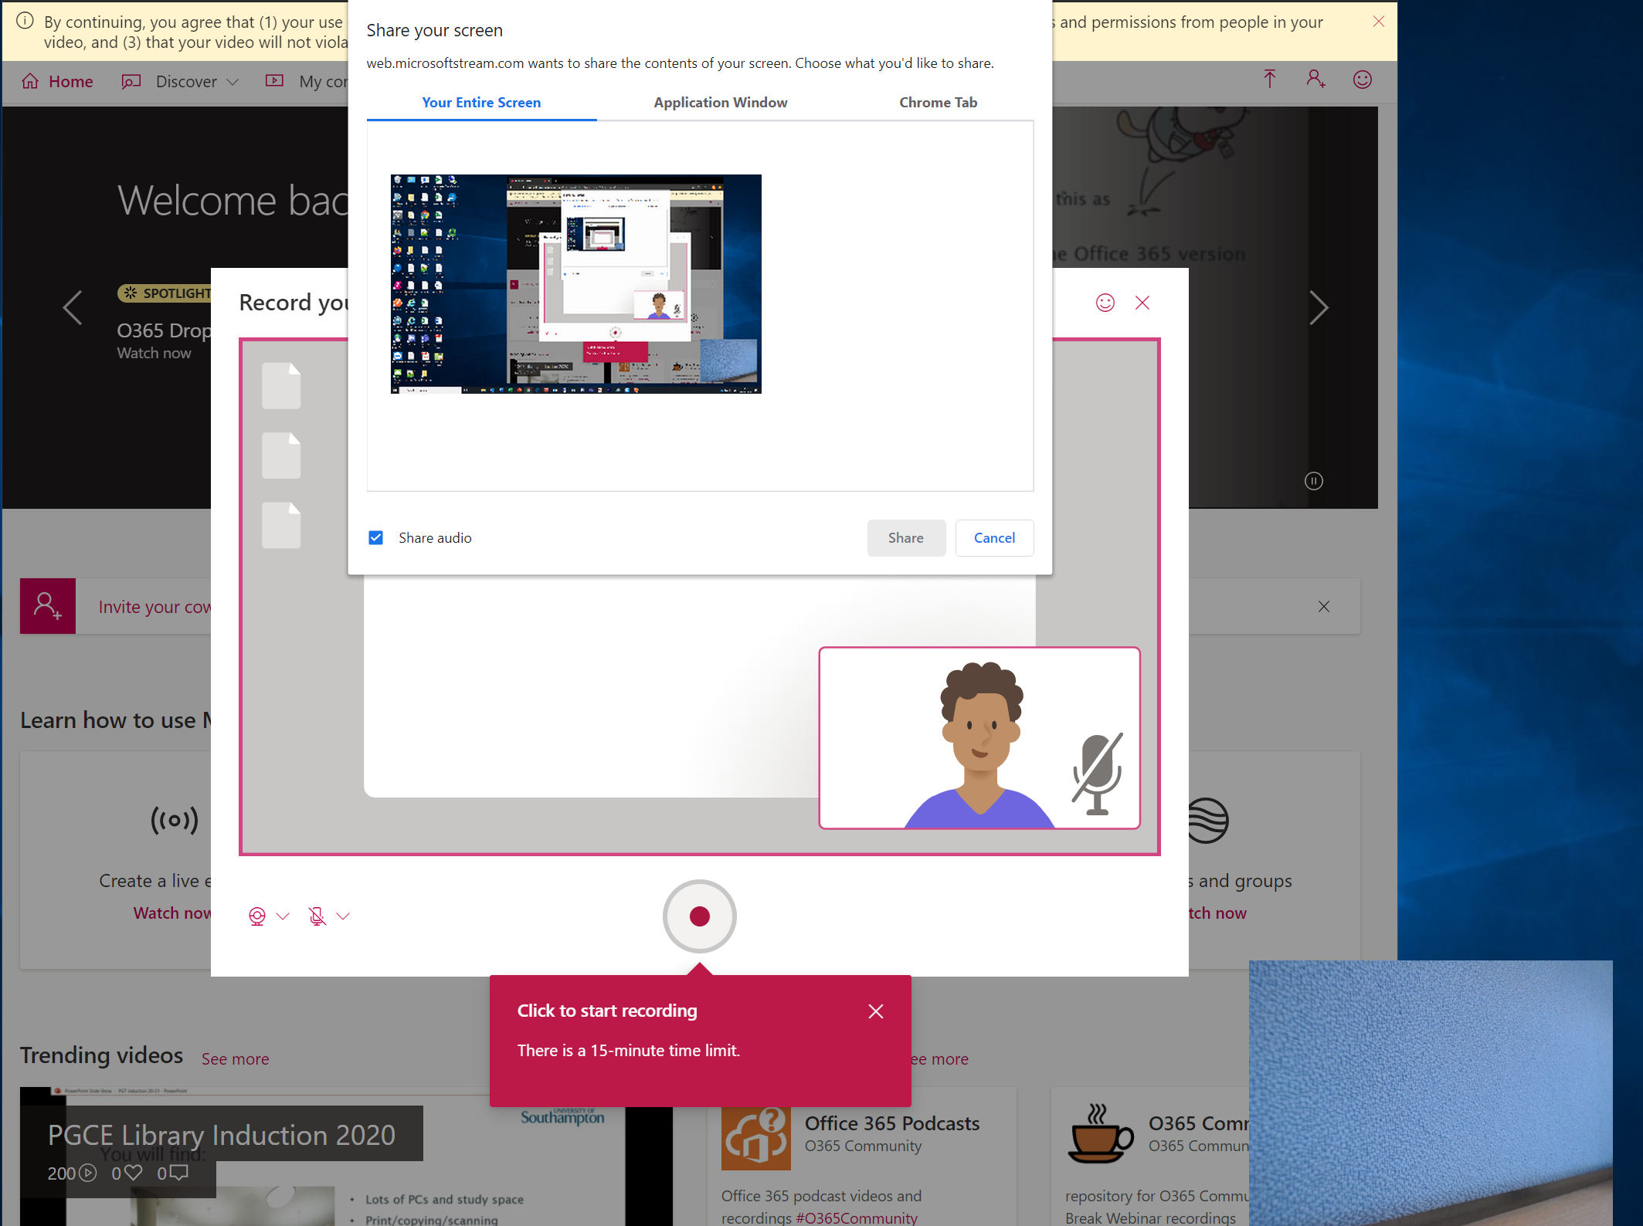Image resolution: width=1643 pixels, height=1226 pixels.
Task: Click Watch now under channels and groups
Action: tap(1217, 913)
